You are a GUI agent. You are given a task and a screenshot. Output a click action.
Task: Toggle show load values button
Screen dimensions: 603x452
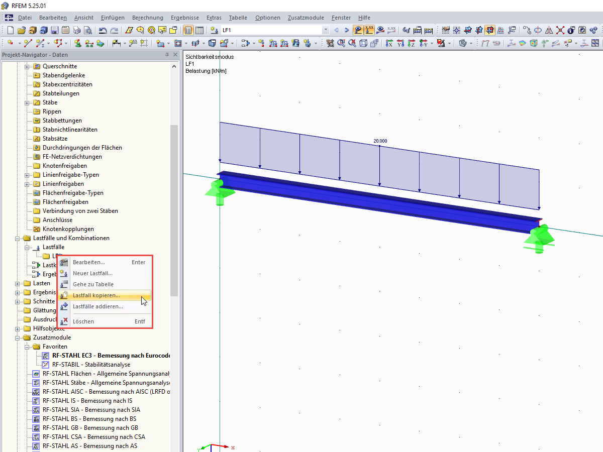click(370, 30)
